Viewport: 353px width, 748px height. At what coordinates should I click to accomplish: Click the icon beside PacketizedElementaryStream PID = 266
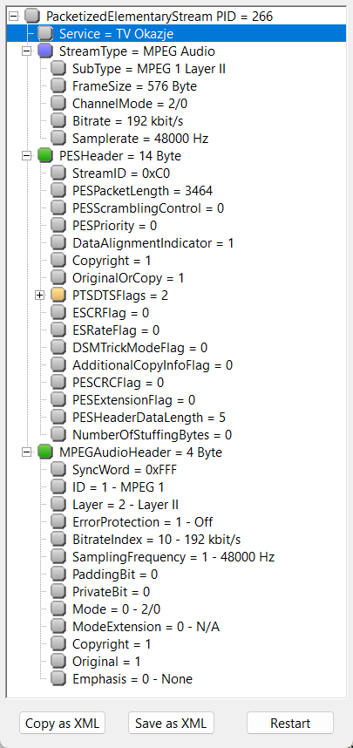point(31,17)
